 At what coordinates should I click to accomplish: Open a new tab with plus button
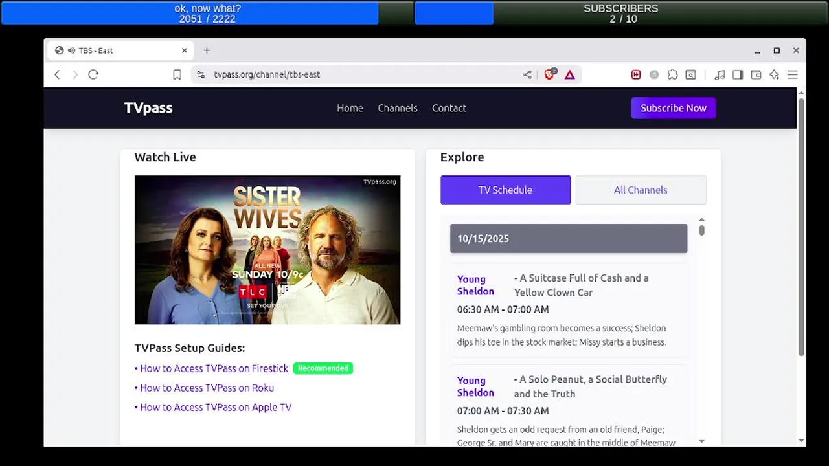207,50
